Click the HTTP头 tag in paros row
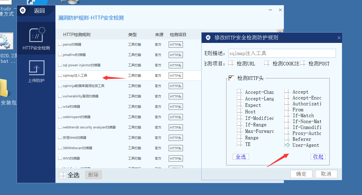The height and width of the screenshot is (195, 362). click(x=176, y=45)
